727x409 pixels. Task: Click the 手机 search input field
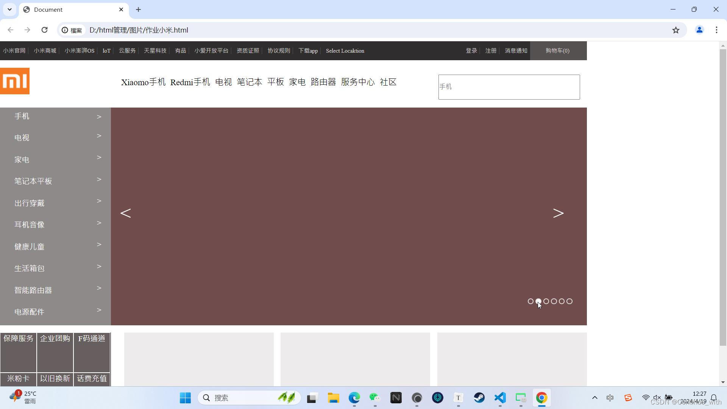[509, 87]
